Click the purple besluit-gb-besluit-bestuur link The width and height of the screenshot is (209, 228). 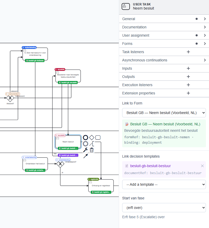pyautogui.click(x=151, y=166)
